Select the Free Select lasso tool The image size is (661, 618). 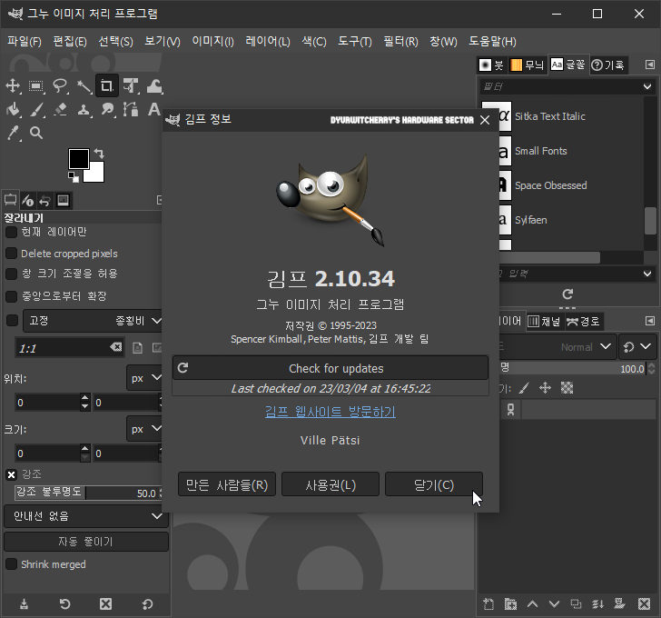pos(60,86)
